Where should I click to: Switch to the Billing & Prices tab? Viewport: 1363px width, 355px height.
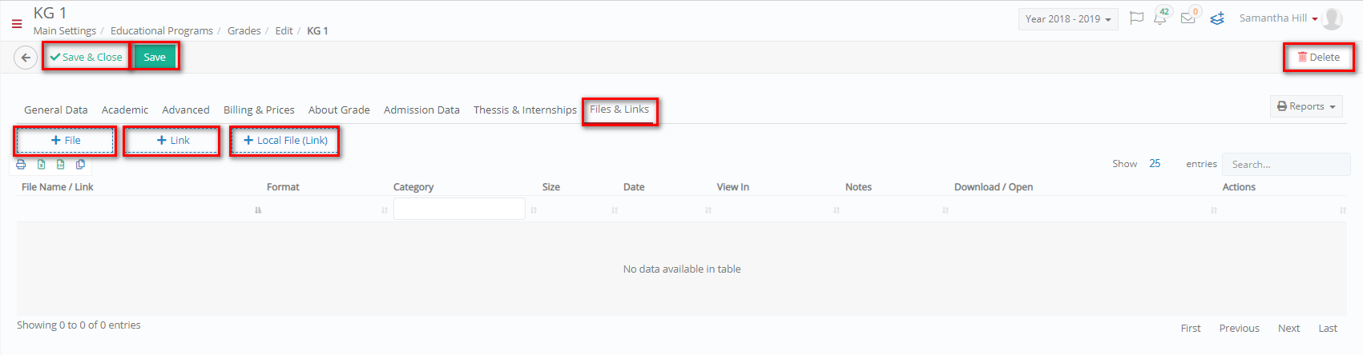(259, 110)
